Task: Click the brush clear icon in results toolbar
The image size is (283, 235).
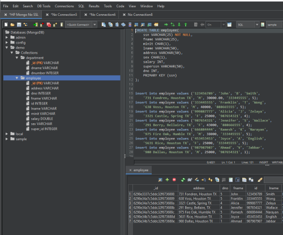Action: click(x=260, y=180)
